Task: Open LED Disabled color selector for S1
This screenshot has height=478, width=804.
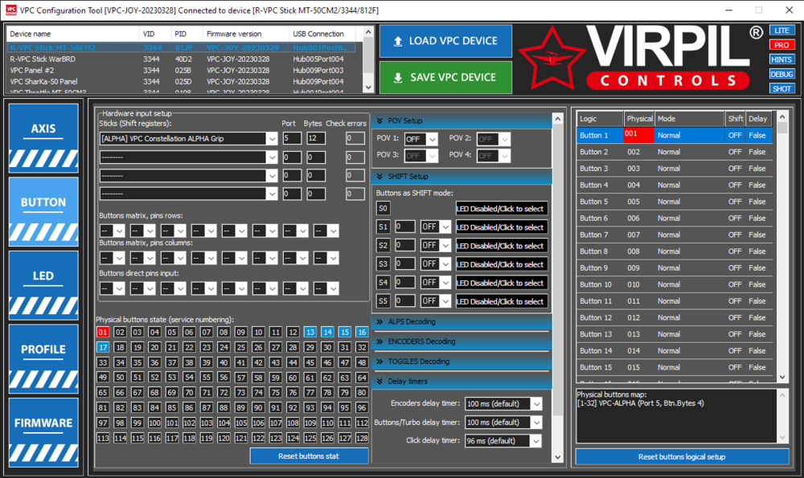Action: 501,227
